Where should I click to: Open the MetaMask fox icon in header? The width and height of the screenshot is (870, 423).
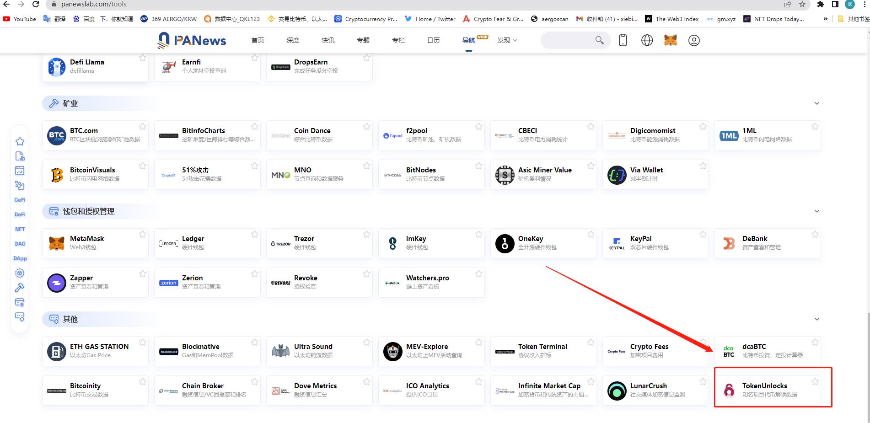(671, 40)
